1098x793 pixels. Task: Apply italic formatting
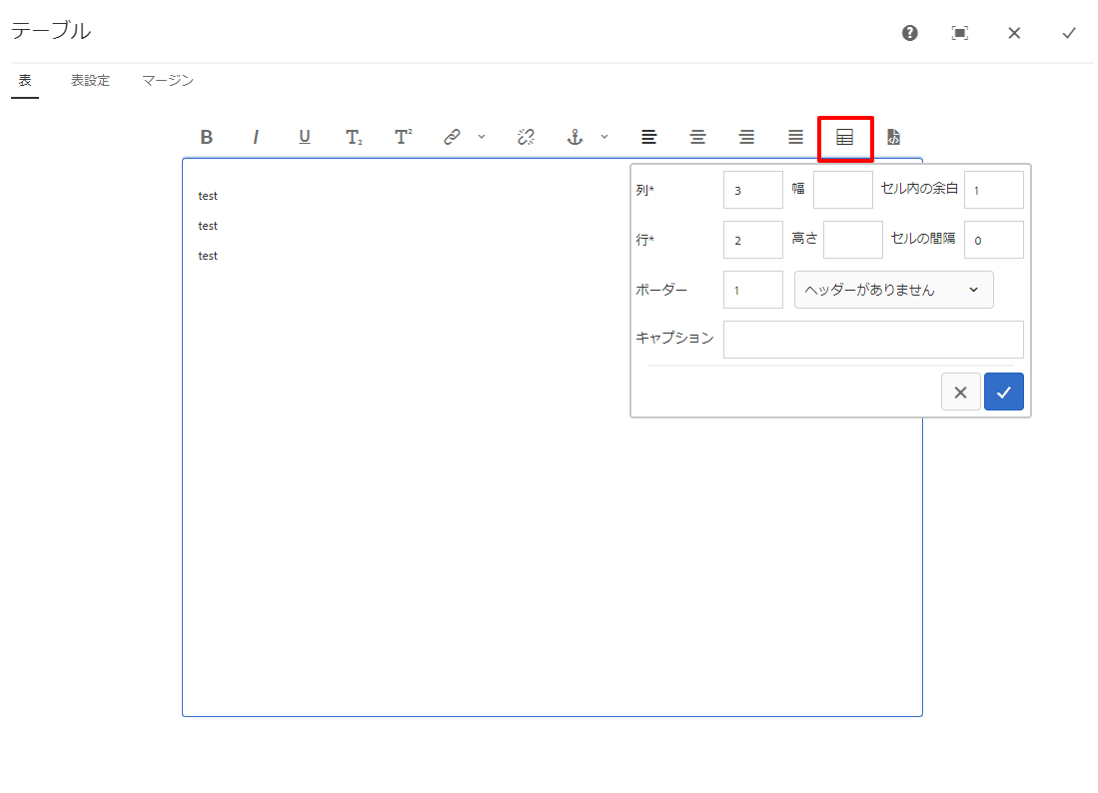pyautogui.click(x=256, y=137)
